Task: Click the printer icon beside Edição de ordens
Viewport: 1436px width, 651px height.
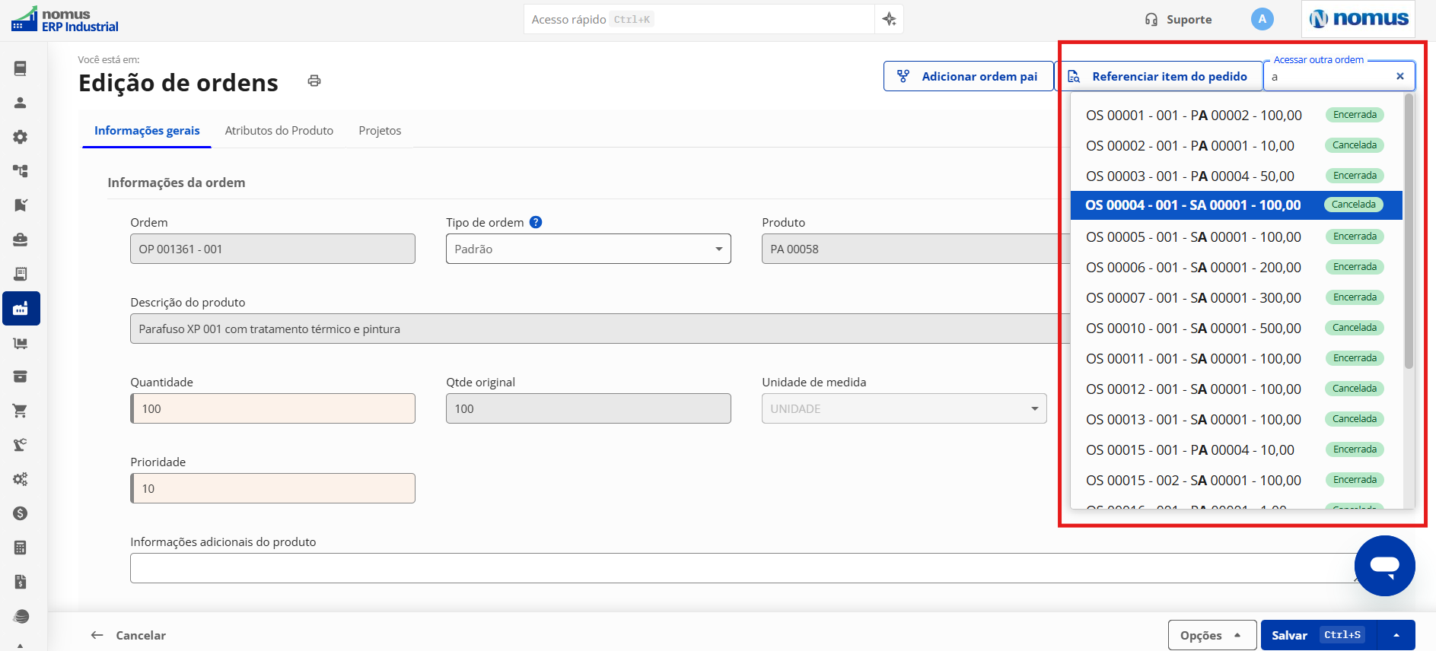Action: click(x=314, y=81)
